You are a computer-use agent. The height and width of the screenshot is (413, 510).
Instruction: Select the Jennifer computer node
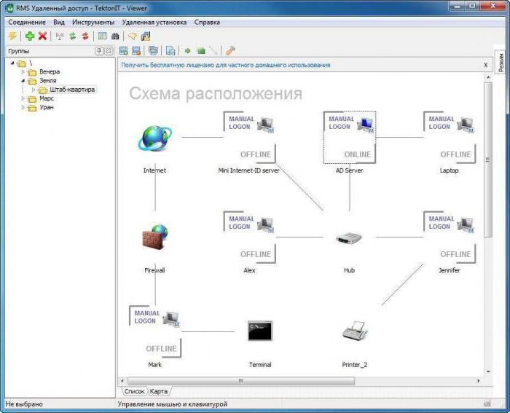click(x=450, y=237)
